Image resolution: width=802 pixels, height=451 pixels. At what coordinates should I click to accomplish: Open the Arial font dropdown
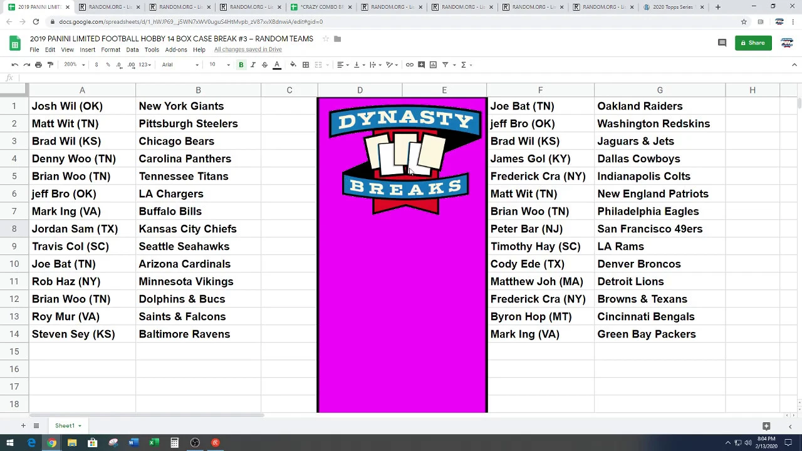pos(180,65)
